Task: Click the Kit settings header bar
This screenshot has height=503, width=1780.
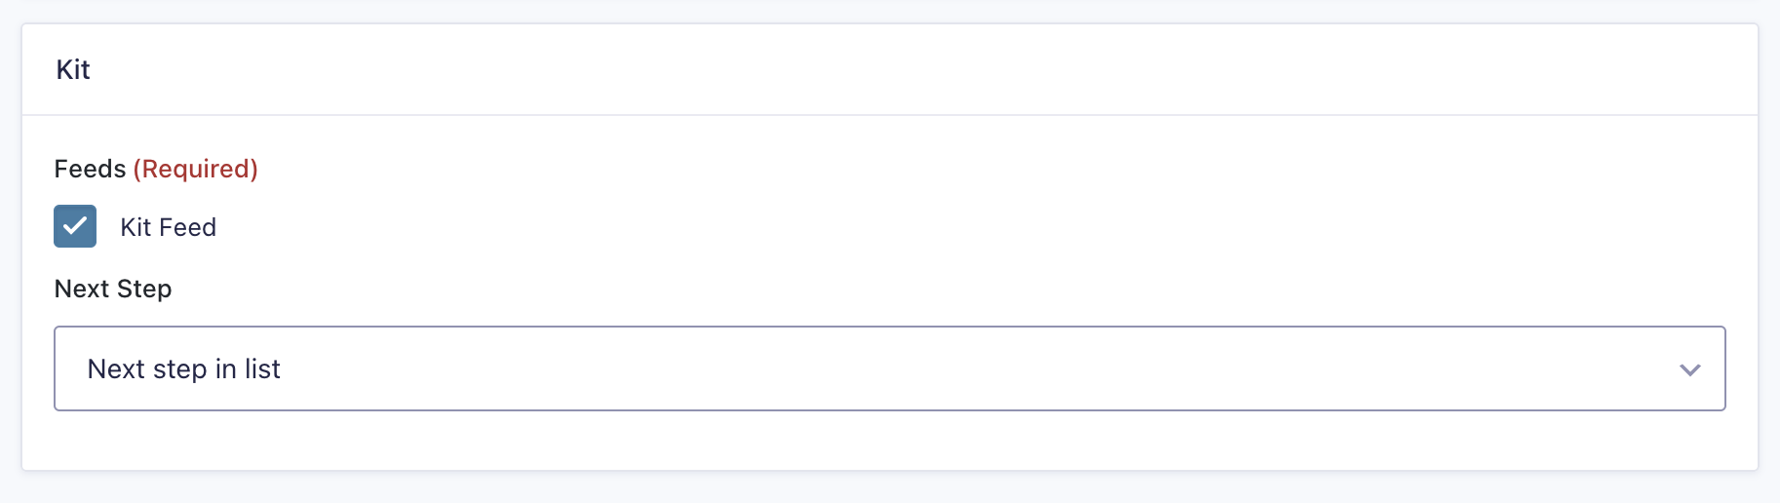Action: click(x=889, y=70)
